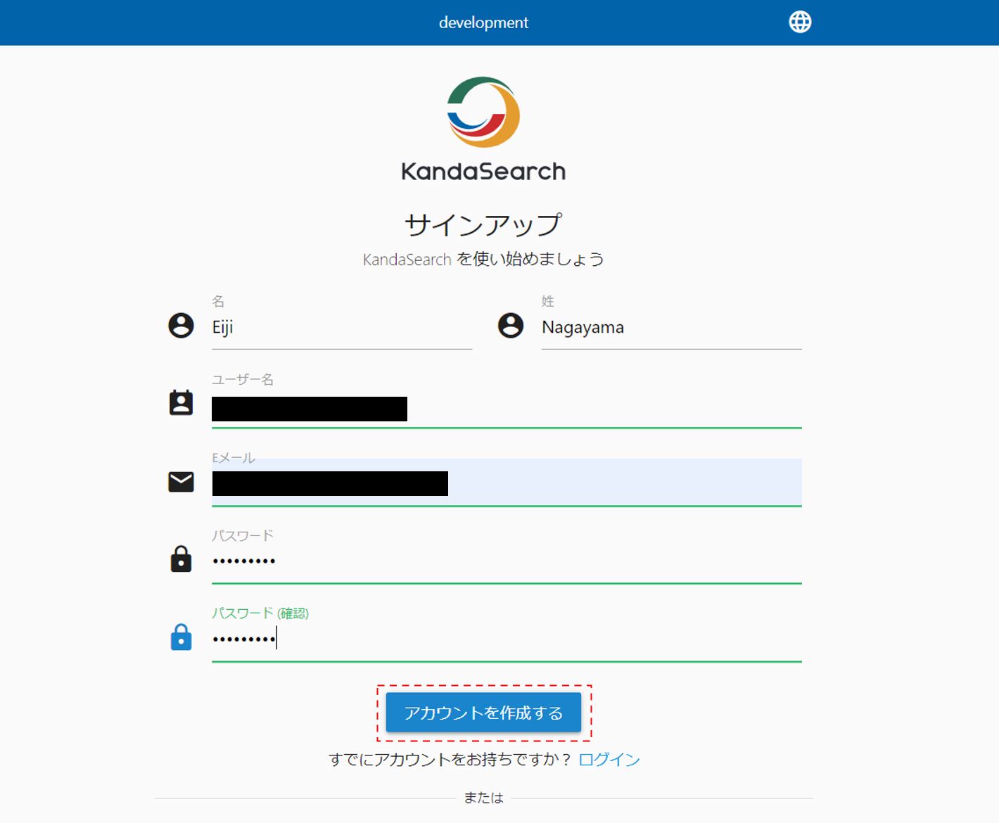Viewport: 999px width, 823px height.
Task: Click person icon beside first name field
Action: tap(181, 326)
